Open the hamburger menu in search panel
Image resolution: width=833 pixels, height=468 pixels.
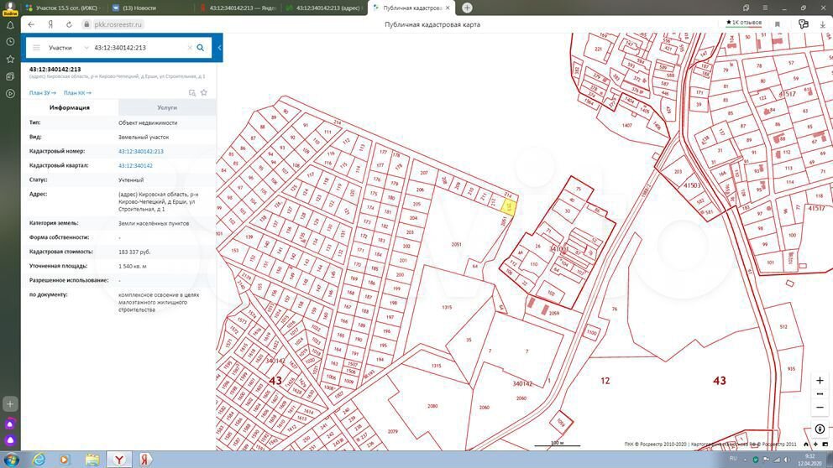(x=36, y=48)
